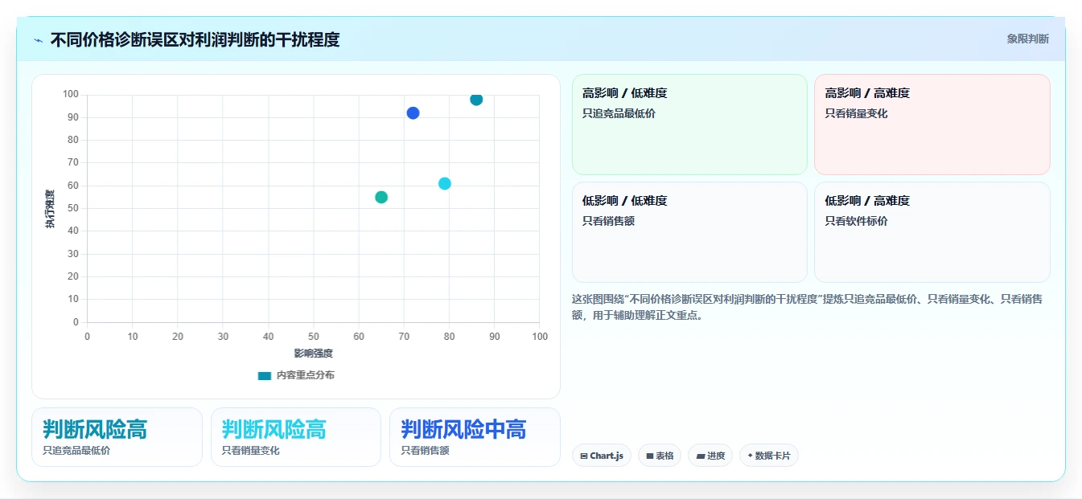The height and width of the screenshot is (499, 1082).
Task: Open the 低影响 / 高难度 quadrant card
Action: 932,232
